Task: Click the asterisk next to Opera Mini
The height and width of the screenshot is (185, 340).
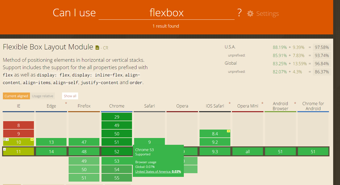Action: coord(262,103)
